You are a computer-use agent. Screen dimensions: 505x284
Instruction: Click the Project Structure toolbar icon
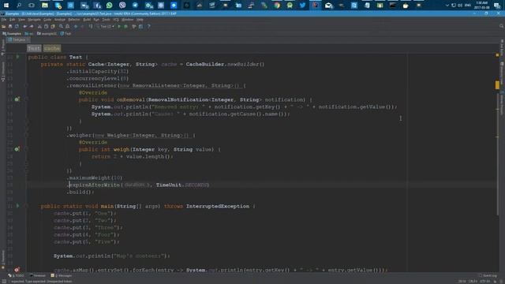point(140,26)
